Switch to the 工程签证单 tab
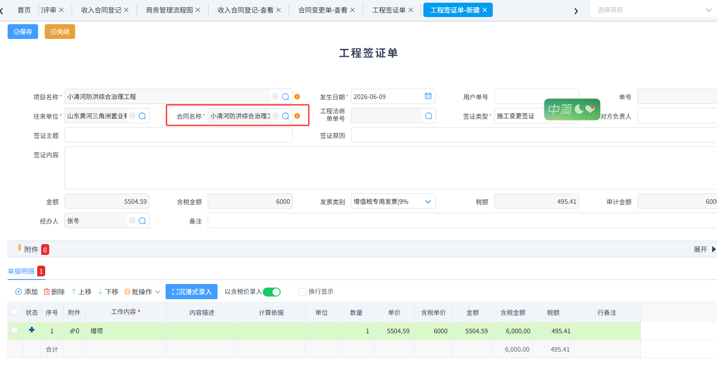This screenshot has width=717, height=370. [x=389, y=10]
